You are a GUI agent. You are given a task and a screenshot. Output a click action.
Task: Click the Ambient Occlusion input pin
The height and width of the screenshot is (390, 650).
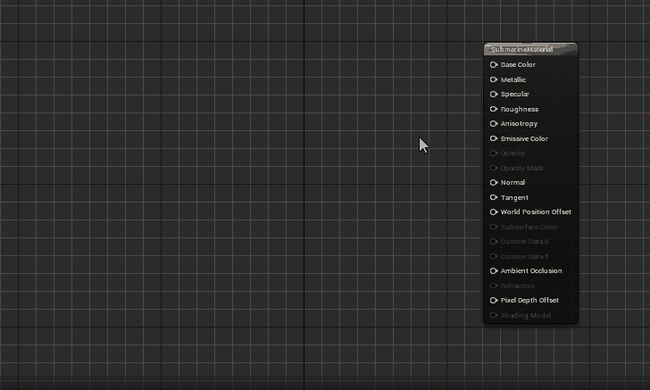494,271
